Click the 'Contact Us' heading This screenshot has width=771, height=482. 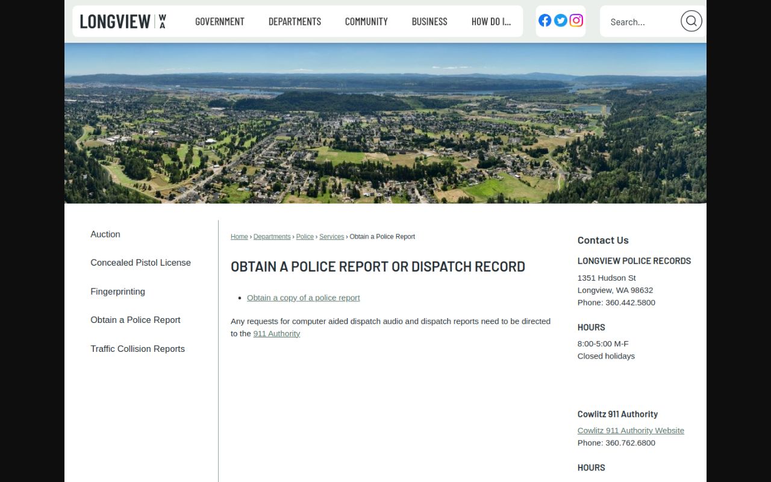[x=603, y=240]
